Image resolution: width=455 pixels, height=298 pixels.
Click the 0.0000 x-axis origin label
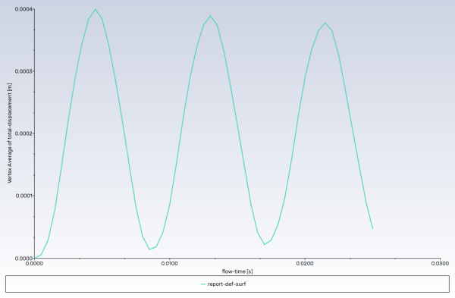click(34, 263)
